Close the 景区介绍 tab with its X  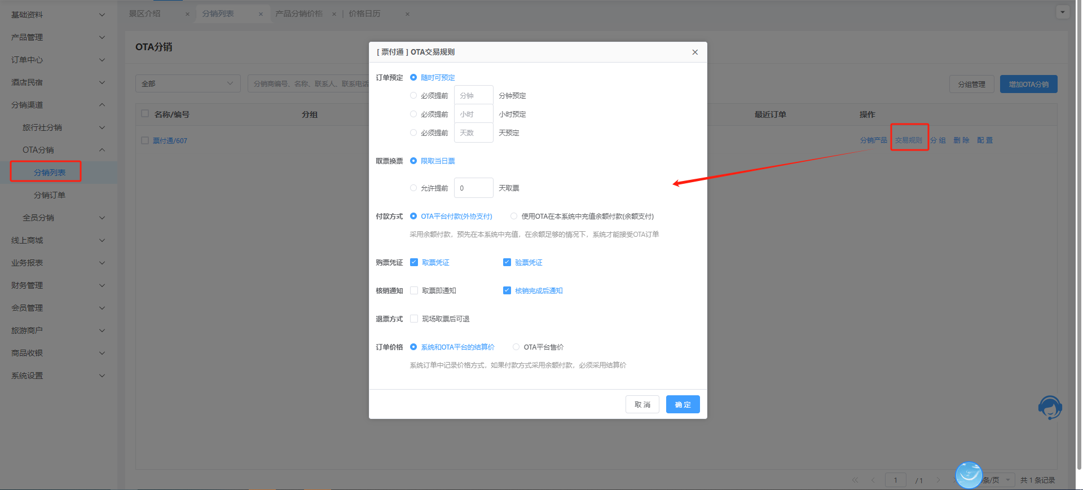click(x=187, y=14)
